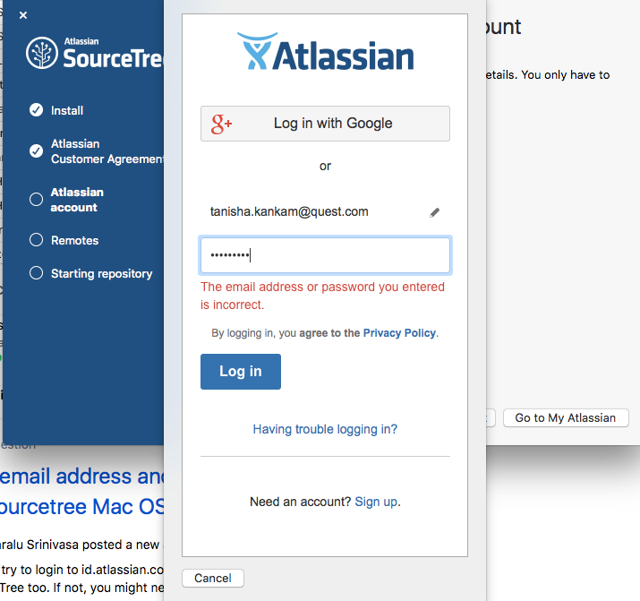Open the blue question title link in background page
Image resolution: width=640 pixels, height=601 pixels.
pos(81,492)
